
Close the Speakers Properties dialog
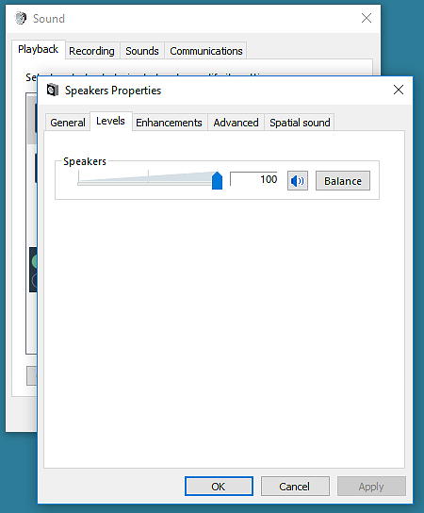point(399,90)
